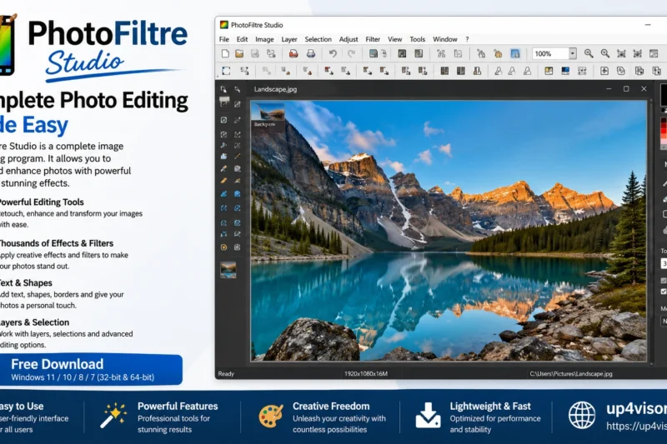
Task: Click the black foreground color swatch
Action: [664, 94]
